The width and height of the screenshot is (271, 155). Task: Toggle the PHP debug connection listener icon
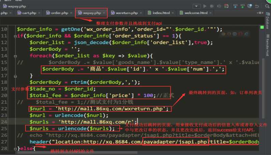click(x=226, y=6)
